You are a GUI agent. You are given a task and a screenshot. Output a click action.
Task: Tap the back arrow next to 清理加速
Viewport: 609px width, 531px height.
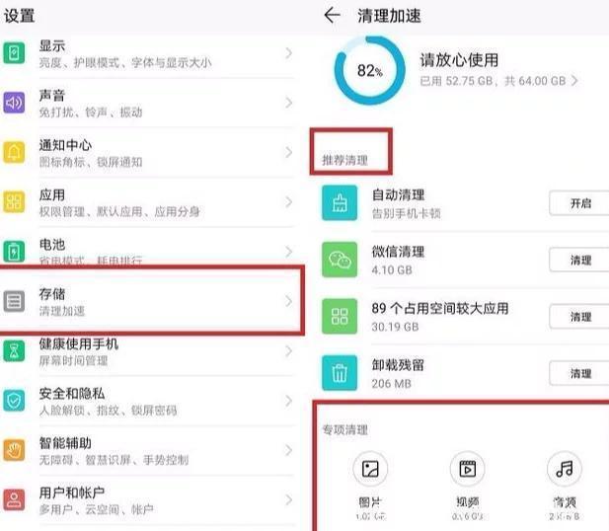click(332, 16)
